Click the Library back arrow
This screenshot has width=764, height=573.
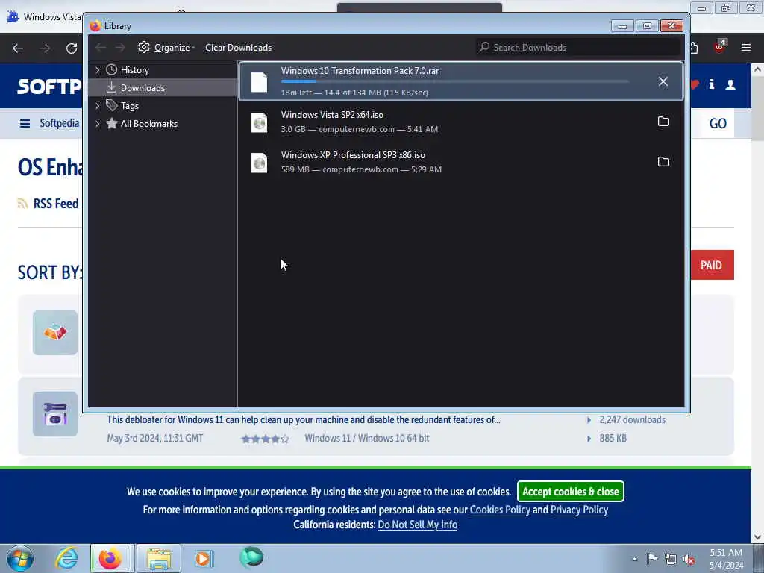tap(101, 47)
